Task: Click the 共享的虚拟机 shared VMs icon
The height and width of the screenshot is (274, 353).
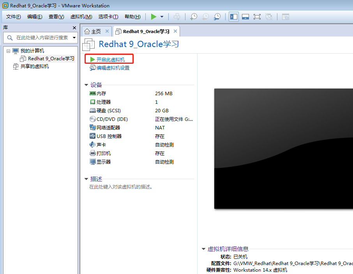Action: coord(16,66)
